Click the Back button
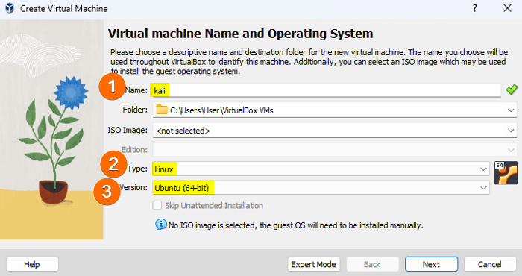This screenshot has width=522, height=276. click(x=372, y=264)
